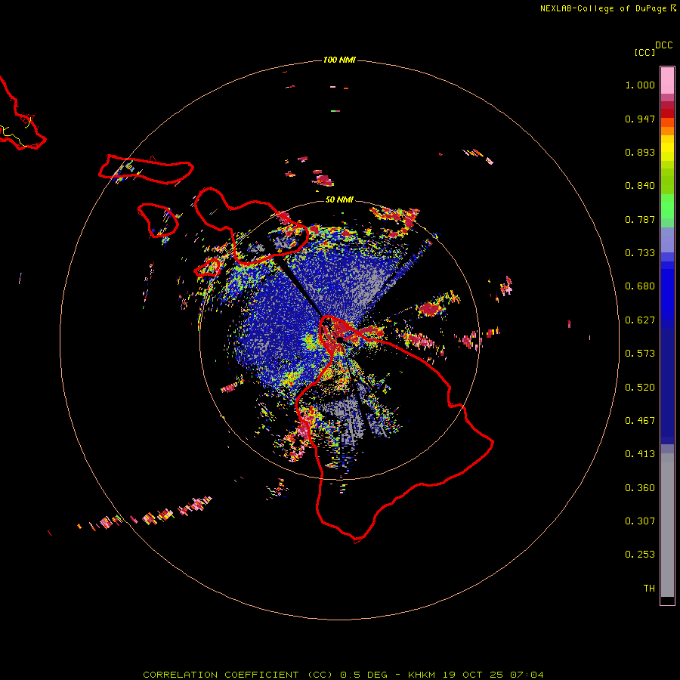Viewport: 680px width, 680px height.
Task: Select the 0.680 value on the scale
Action: (x=640, y=286)
